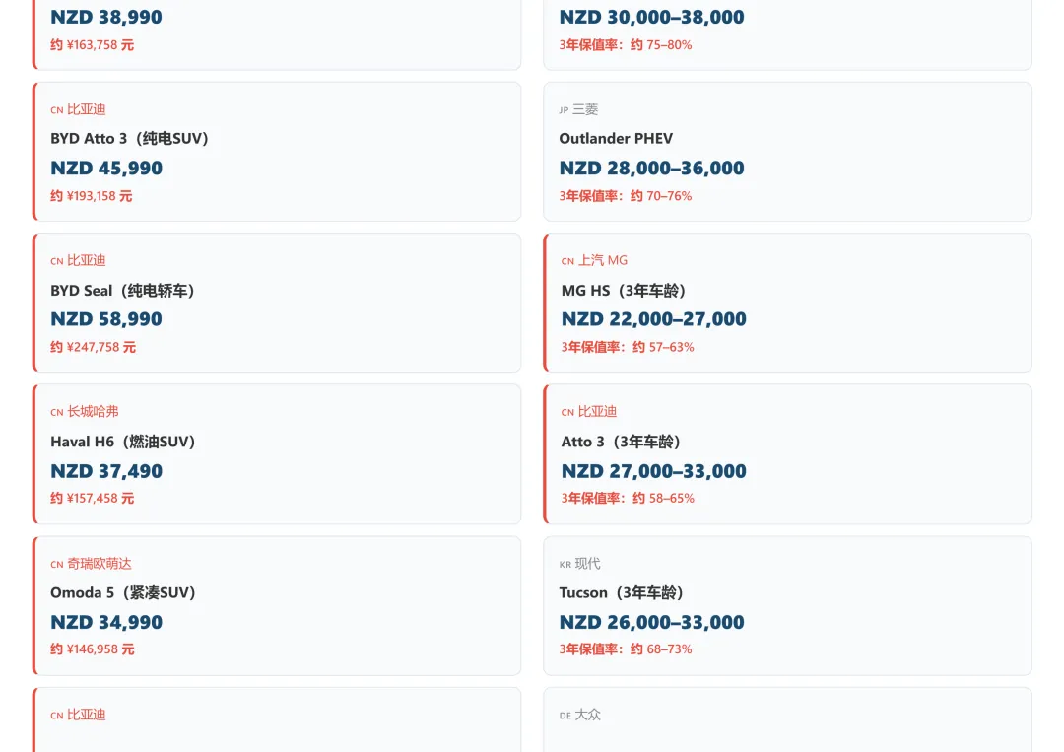Click the NZD 34,990 price
1064x752 pixels.
[106, 622]
